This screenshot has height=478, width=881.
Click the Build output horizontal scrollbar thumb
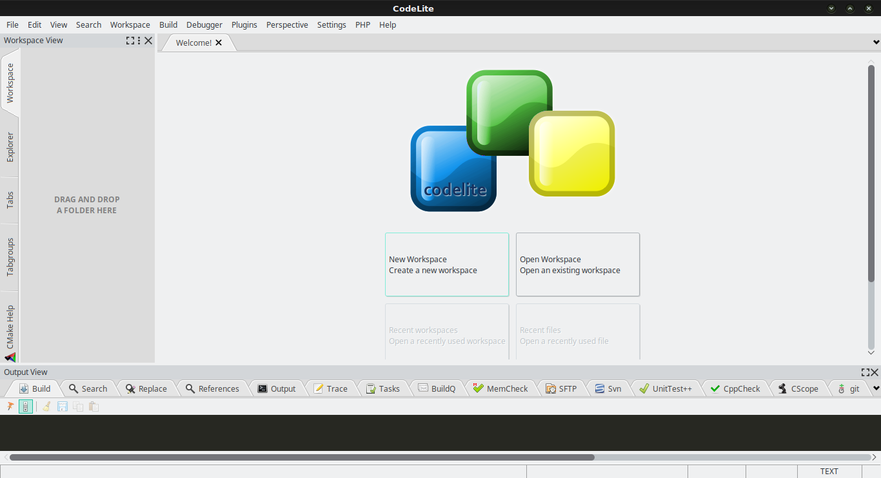302,457
